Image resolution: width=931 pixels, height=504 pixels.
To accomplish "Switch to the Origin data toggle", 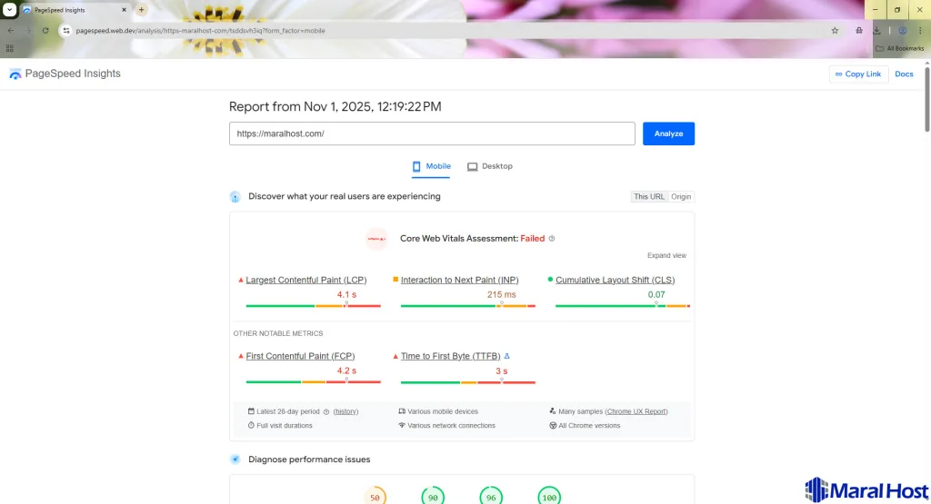I will [x=681, y=196].
